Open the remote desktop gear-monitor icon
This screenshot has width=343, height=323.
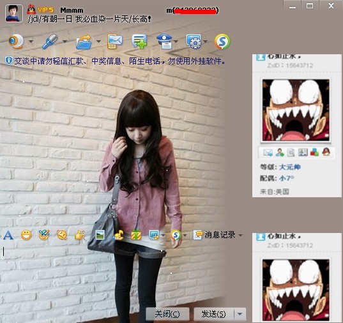pyautogui.click(x=194, y=41)
